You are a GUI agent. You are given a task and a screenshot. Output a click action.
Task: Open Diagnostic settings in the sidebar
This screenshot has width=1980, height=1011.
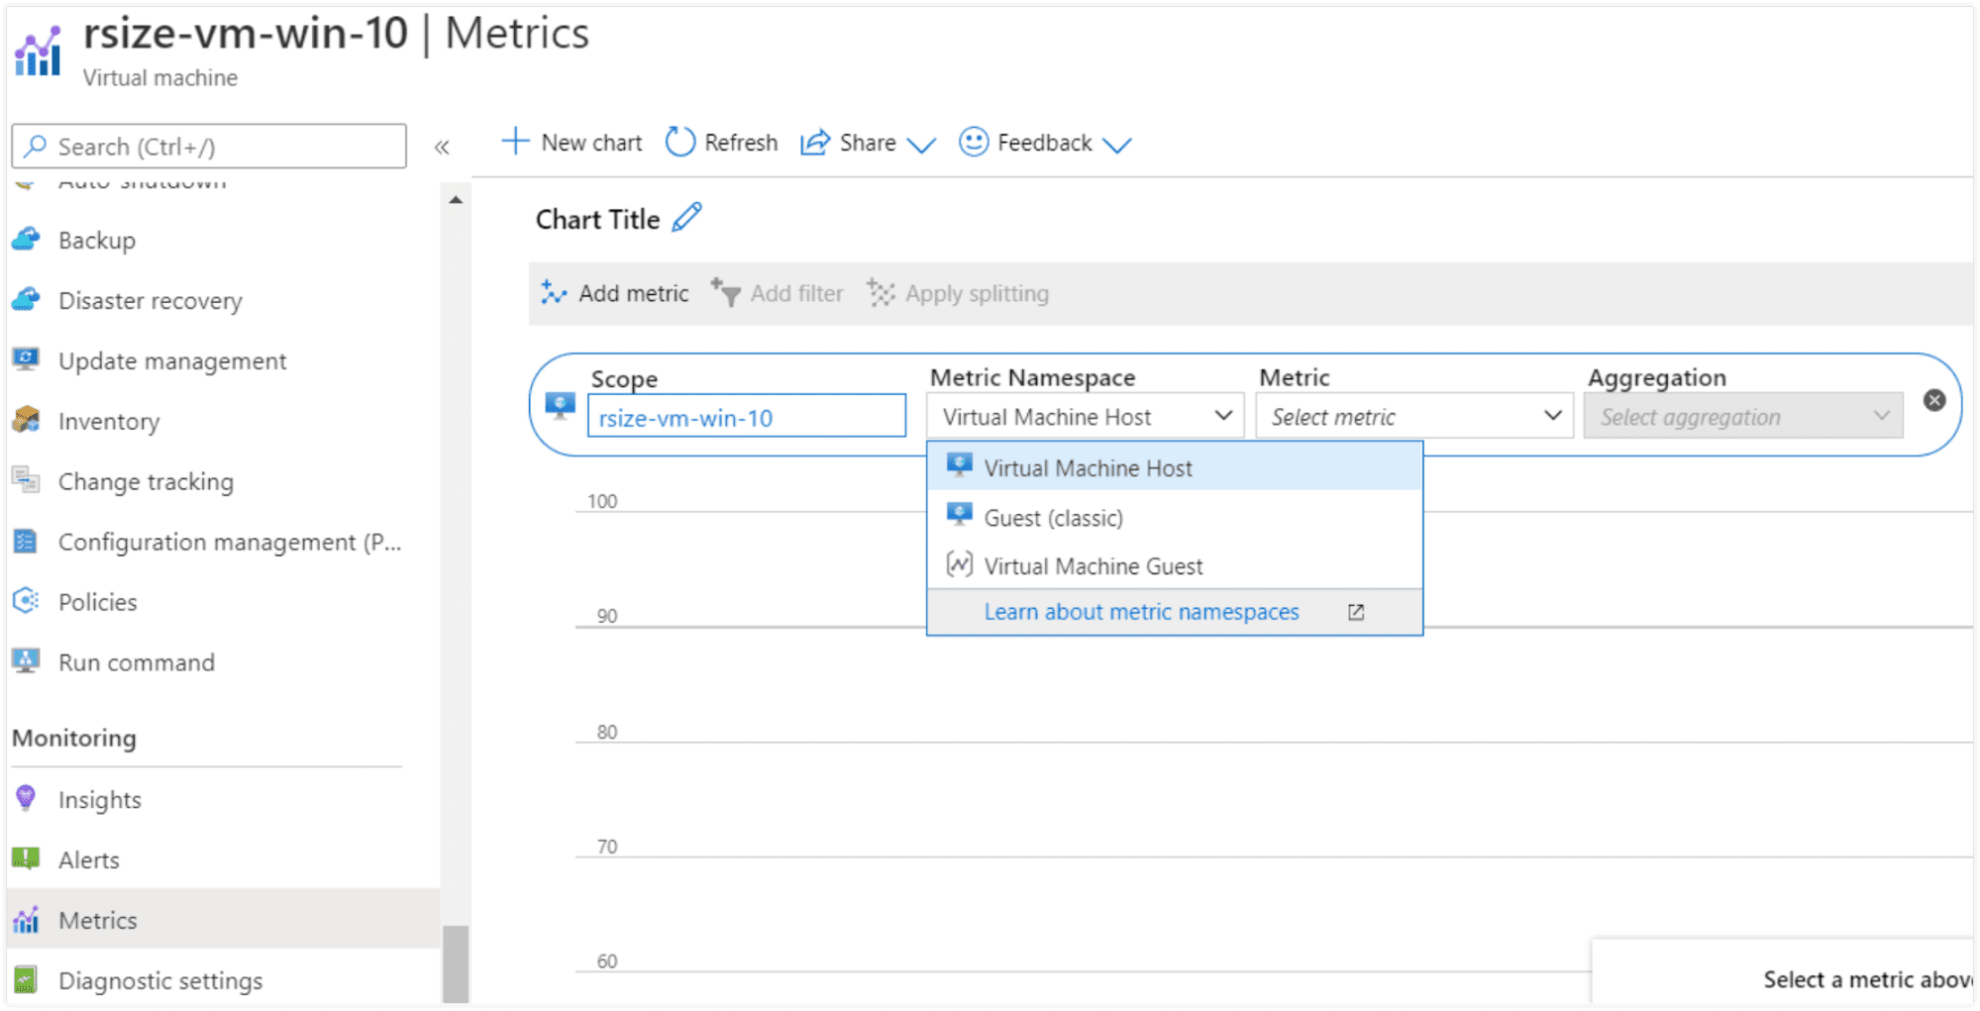pos(159,980)
